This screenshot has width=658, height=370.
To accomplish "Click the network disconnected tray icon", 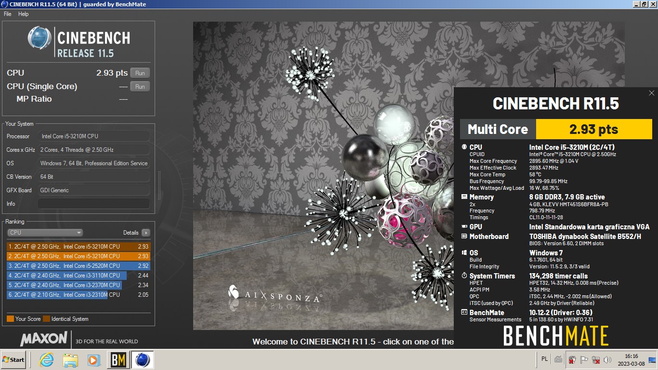I will [596, 359].
